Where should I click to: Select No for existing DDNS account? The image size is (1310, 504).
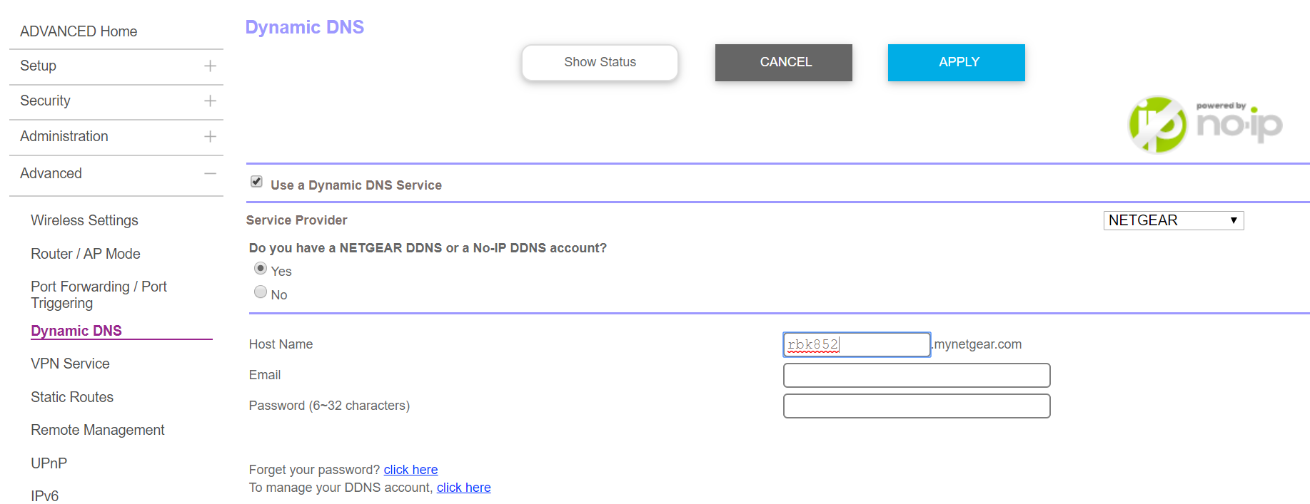(261, 292)
